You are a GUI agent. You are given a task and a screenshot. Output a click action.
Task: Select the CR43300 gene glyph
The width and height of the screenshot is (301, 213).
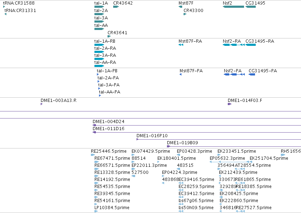tap(185, 14)
